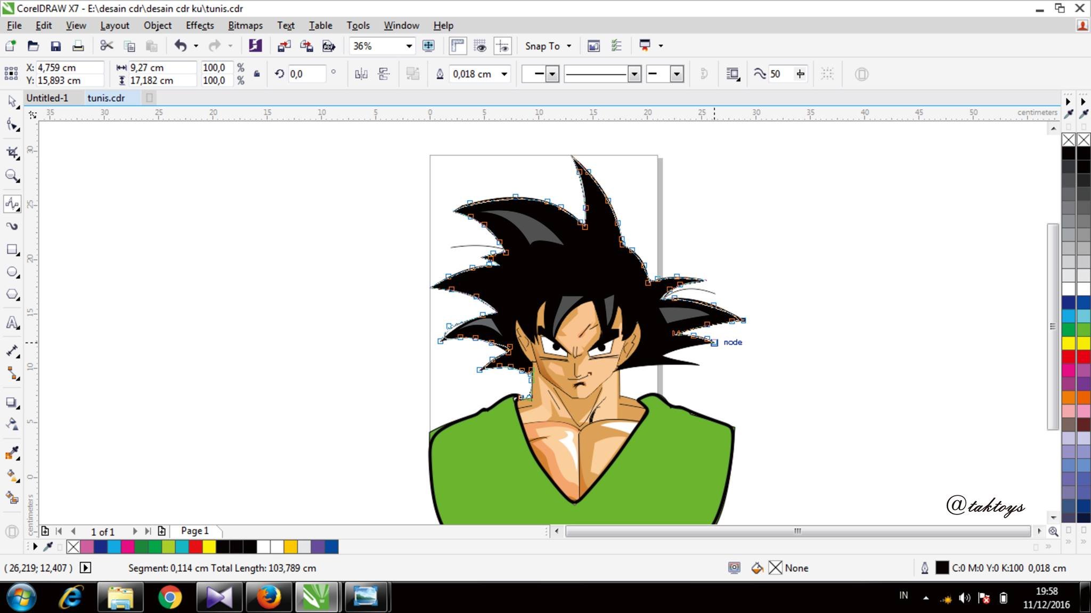
Task: Click the Save disk icon
Action: (55, 46)
